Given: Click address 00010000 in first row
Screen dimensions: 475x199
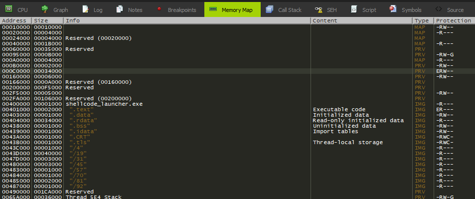Looking at the screenshot, I should (16, 27).
